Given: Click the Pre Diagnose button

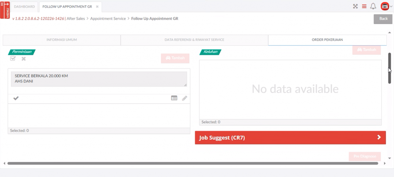Looking at the screenshot, I should 364,157.
